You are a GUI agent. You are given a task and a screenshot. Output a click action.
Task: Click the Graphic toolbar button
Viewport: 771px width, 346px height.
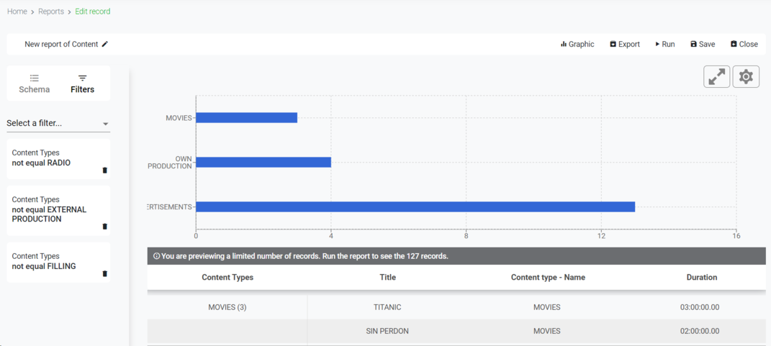coord(577,44)
